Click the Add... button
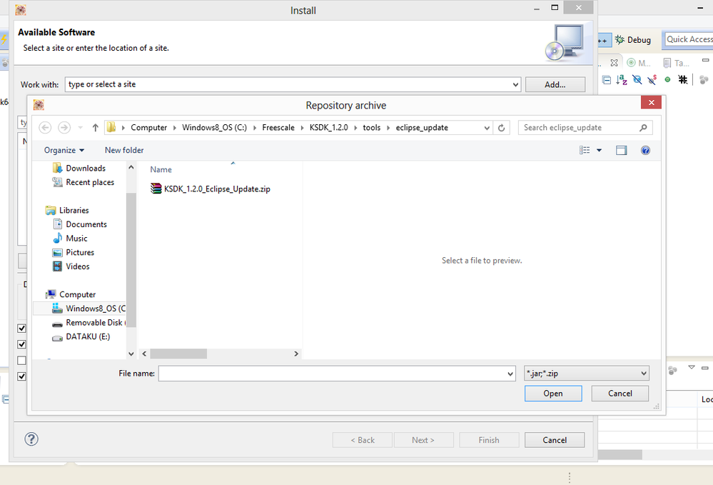The width and height of the screenshot is (713, 485). [x=555, y=84]
